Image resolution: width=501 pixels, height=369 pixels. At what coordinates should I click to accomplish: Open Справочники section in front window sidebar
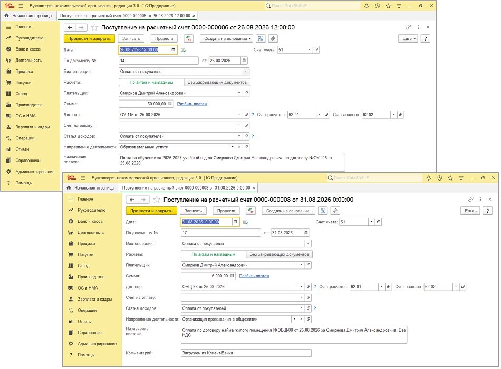[x=90, y=333]
